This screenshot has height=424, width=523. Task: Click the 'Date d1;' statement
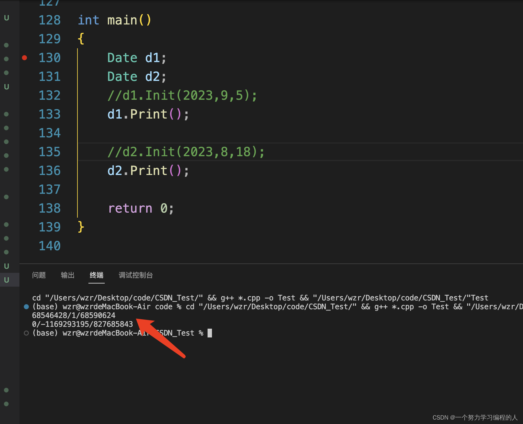(x=137, y=58)
